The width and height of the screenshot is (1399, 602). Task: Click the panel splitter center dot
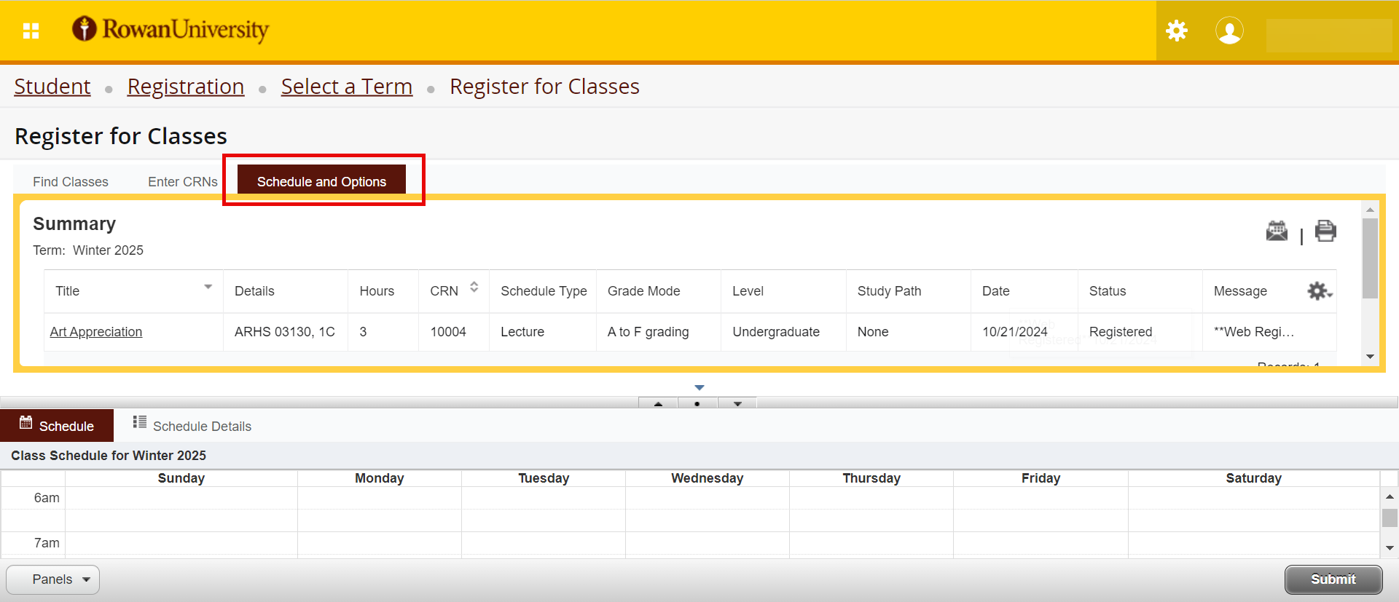tap(697, 403)
